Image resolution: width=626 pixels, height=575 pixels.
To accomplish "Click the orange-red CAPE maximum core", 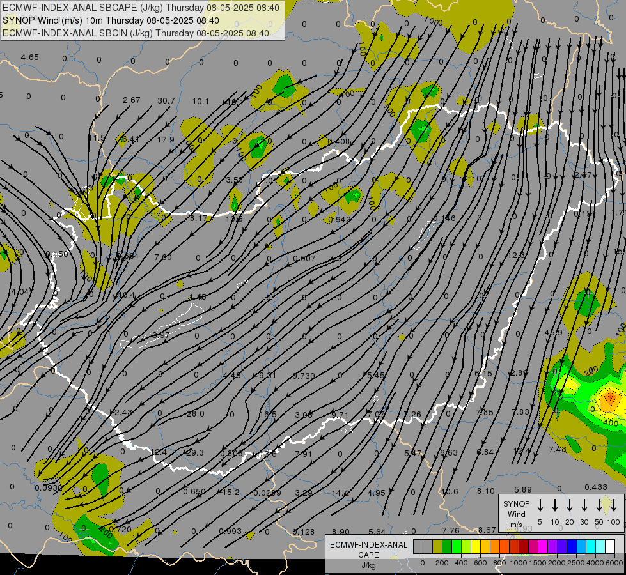I will [x=610, y=397].
